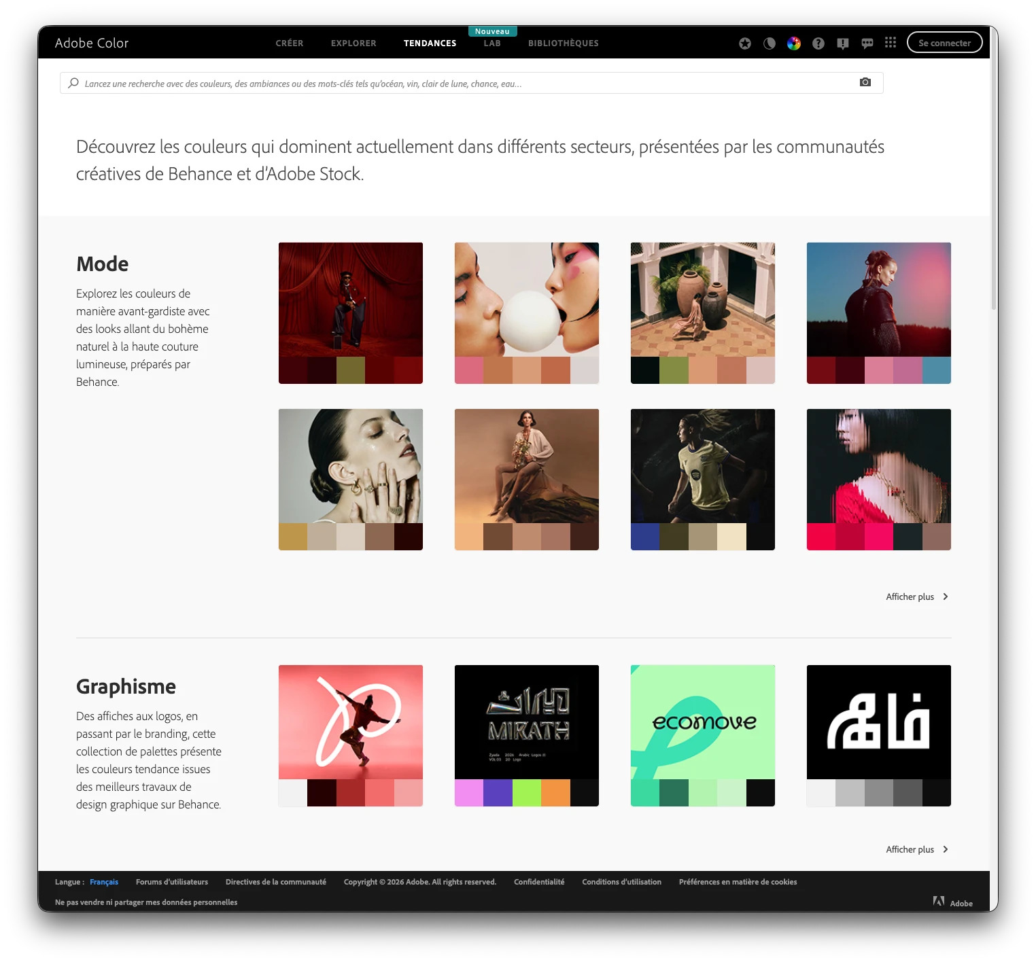Switch to the EXPLORER tab

353,43
